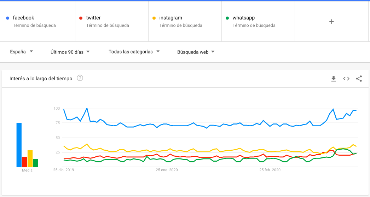Screen dimensions: 370x197
Task: Change the Búsqueda web search type
Action: pos(196,52)
